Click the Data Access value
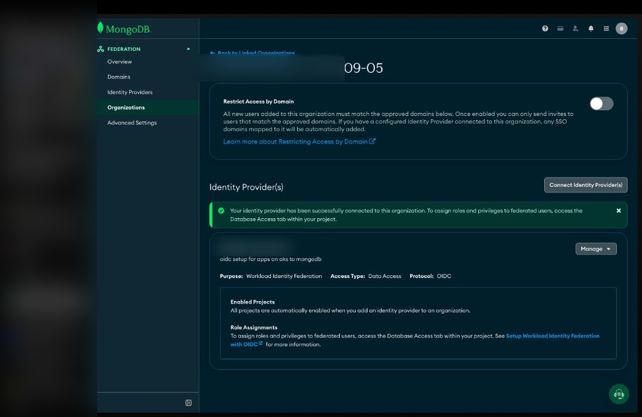Image resolution: width=642 pixels, height=417 pixels. coord(384,276)
